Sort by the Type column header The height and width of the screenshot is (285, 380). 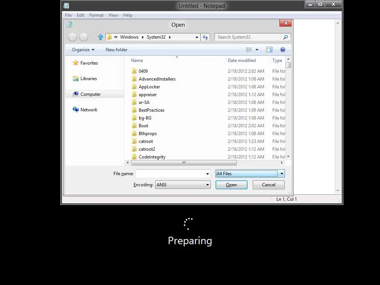[x=277, y=60]
